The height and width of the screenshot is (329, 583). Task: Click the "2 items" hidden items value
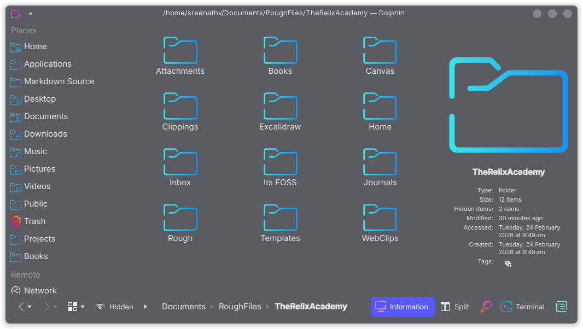509,209
